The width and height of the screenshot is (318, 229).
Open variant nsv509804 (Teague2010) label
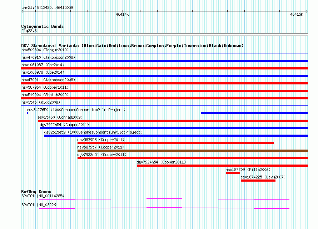pos(45,50)
